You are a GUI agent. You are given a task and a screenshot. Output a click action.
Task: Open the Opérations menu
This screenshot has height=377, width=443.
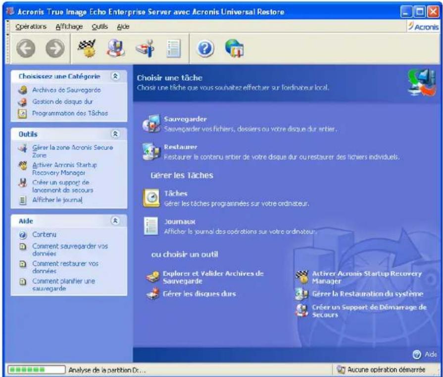31,27
